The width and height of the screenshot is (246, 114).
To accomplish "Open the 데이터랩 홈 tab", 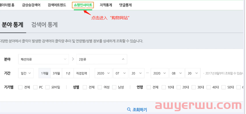I will (7, 5).
